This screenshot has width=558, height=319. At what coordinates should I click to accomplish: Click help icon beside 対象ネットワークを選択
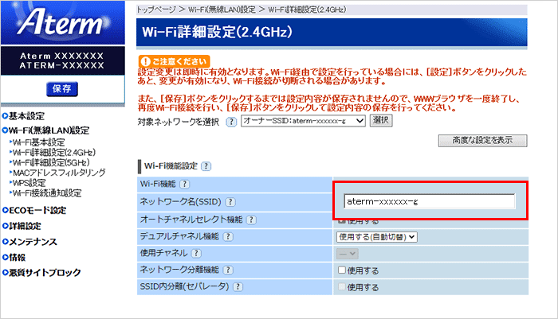click(x=231, y=121)
